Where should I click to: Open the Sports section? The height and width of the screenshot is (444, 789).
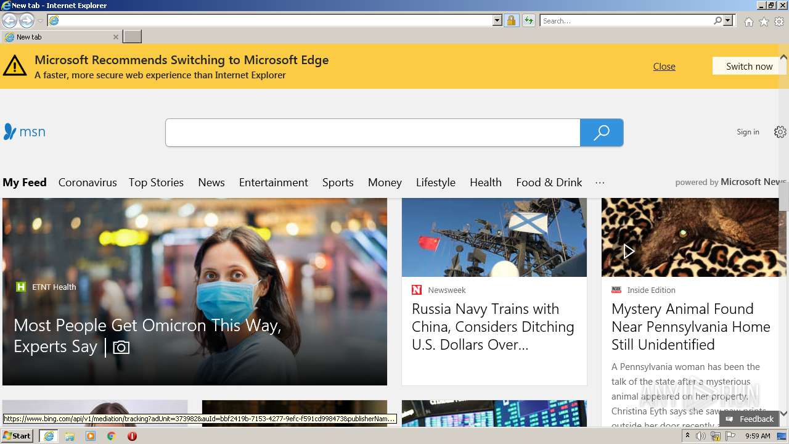pyautogui.click(x=338, y=183)
